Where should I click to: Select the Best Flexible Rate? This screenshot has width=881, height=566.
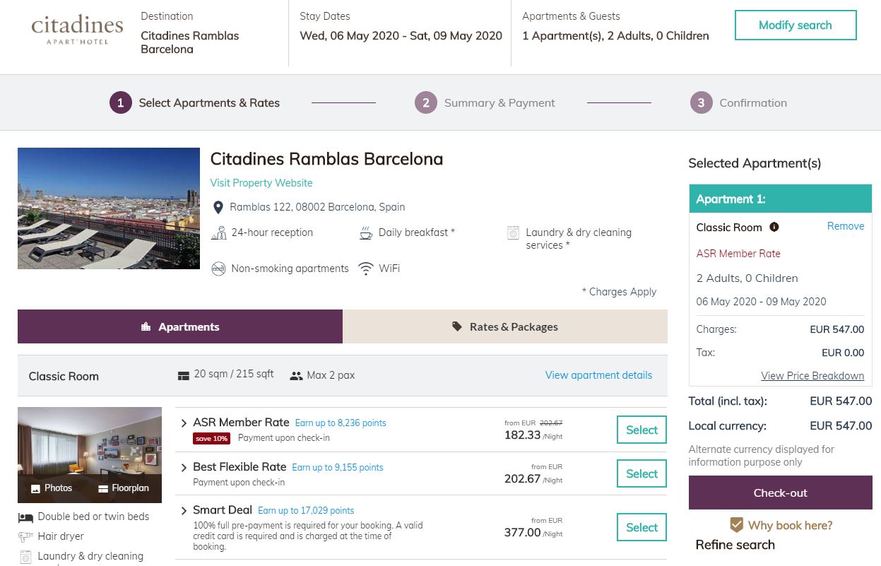pos(641,474)
